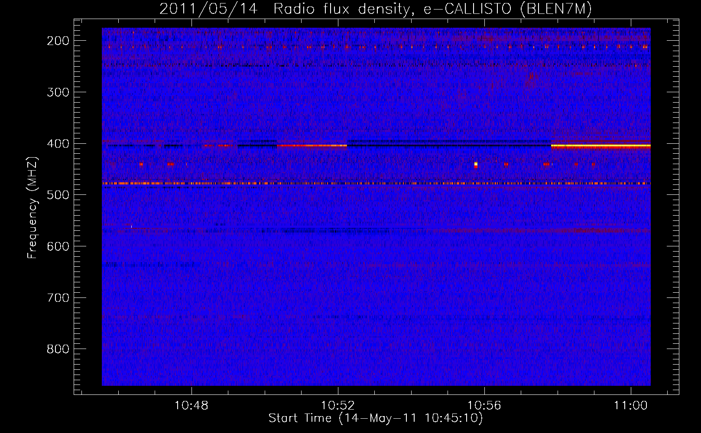Click the 'Start Time (14-May-11 10:45:10)' label
Viewport: 701px width, 433px height.
click(376, 418)
